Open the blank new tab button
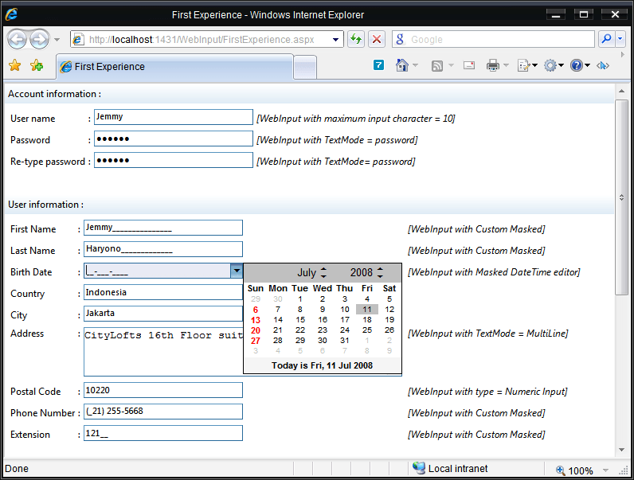 pyautogui.click(x=304, y=67)
